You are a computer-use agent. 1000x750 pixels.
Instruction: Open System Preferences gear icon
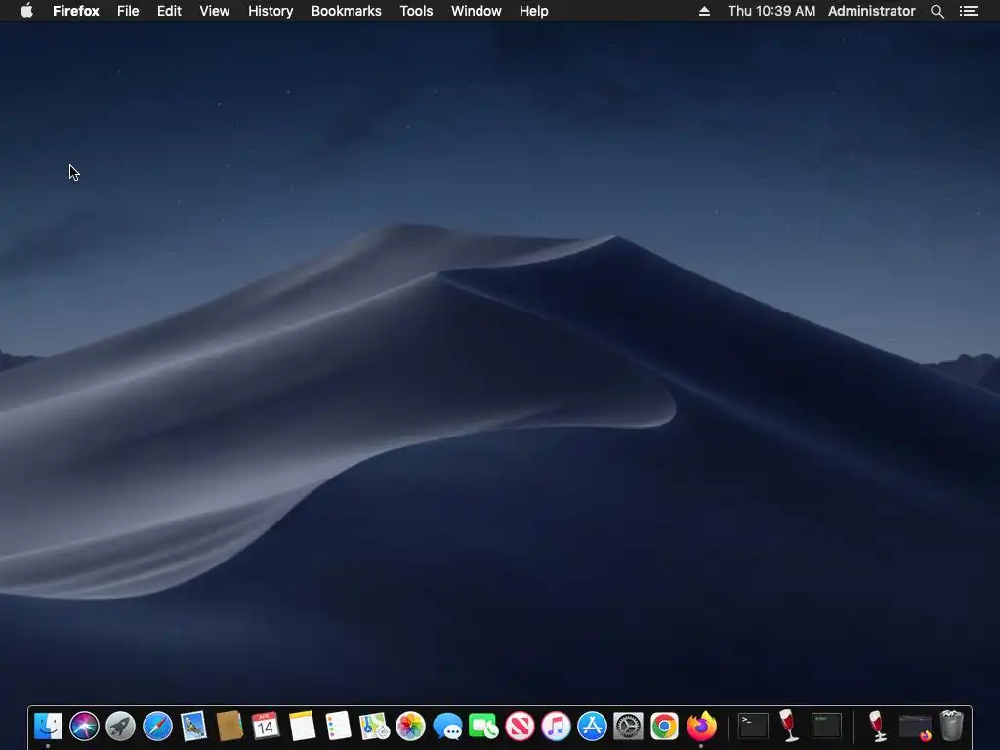628,726
